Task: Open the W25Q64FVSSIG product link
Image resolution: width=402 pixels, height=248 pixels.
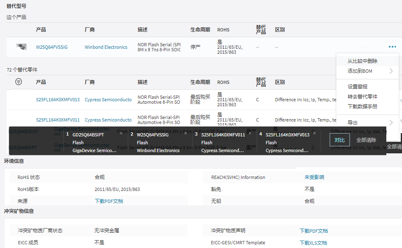Action: (x=52, y=47)
